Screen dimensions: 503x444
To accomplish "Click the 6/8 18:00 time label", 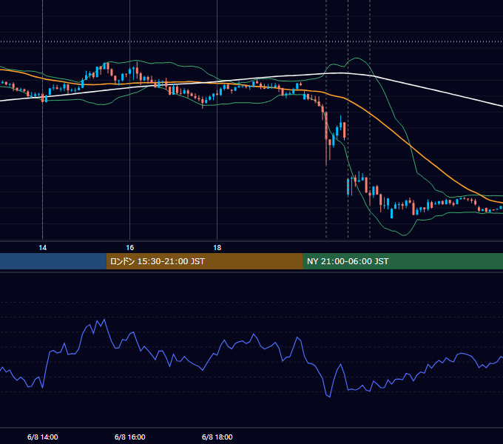I will coord(217,437).
